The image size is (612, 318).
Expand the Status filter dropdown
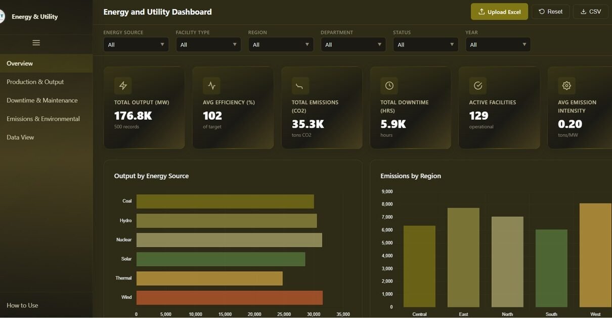425,45
